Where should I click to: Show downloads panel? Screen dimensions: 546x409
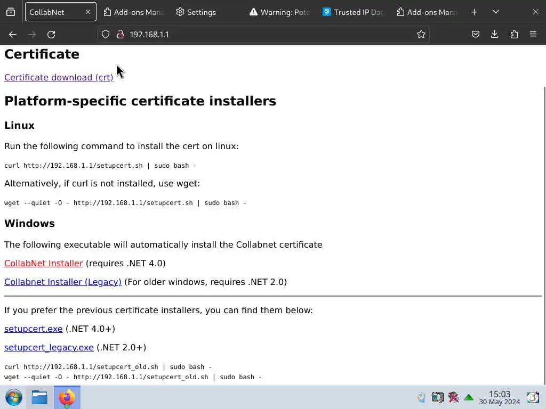pos(494,34)
